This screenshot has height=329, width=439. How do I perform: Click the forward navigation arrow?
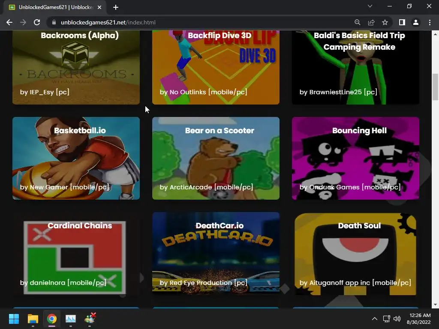pos(23,22)
